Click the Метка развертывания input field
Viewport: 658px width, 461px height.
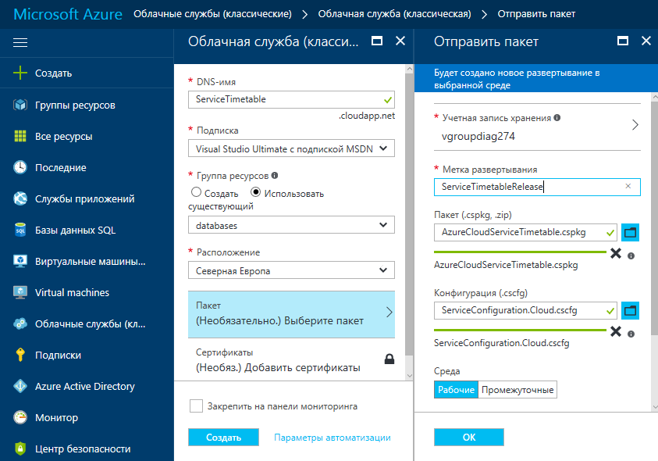coord(537,187)
